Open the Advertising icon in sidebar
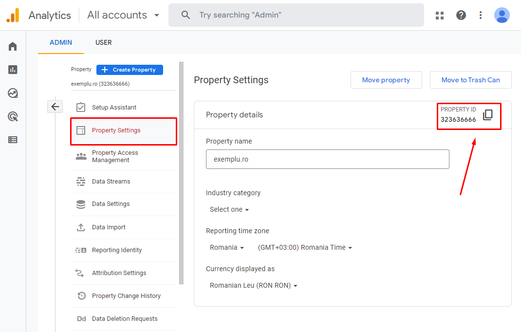The width and height of the screenshot is (521, 332). coord(13,116)
